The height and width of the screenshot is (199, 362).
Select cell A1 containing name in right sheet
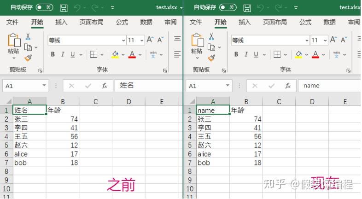(x=213, y=110)
